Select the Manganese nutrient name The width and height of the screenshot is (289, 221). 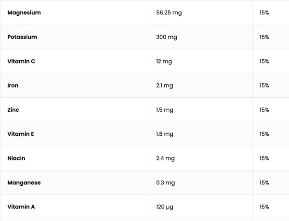(24, 182)
